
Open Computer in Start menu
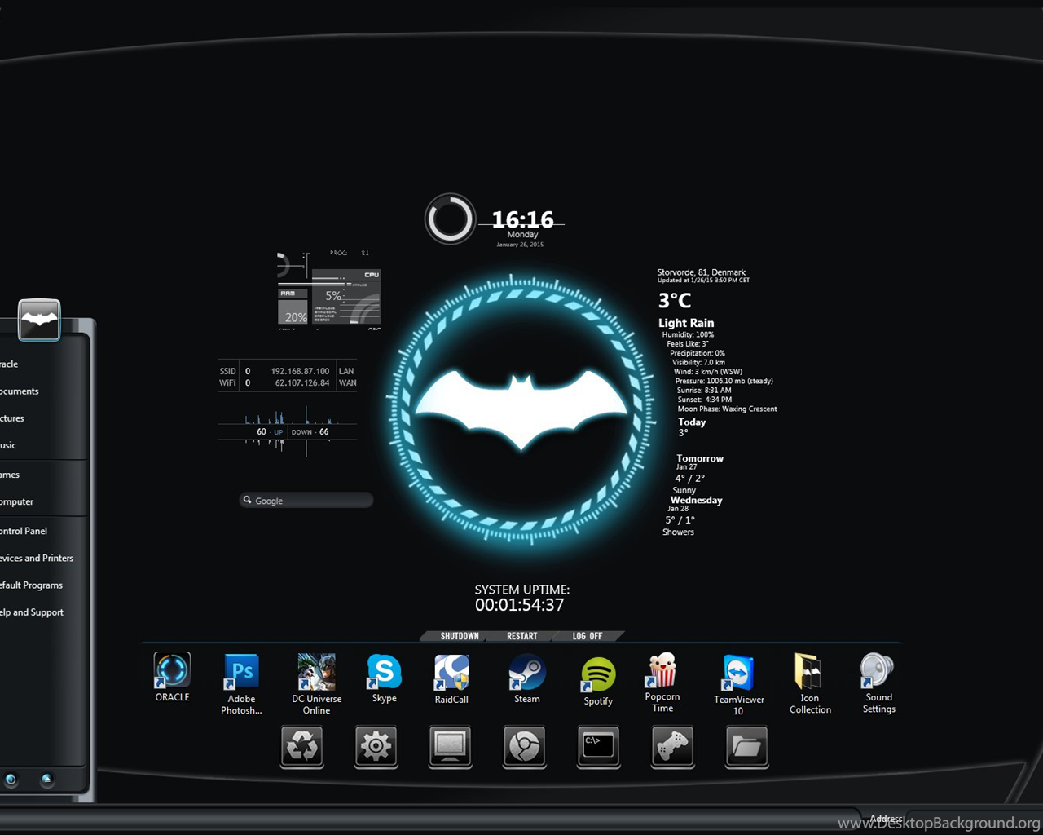tap(17, 501)
